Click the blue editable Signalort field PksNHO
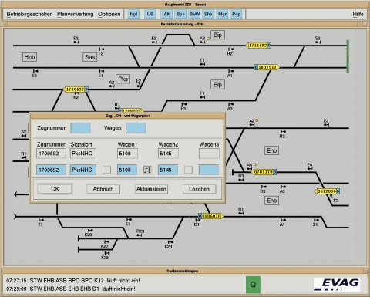The image size is (370, 297). (x=83, y=170)
